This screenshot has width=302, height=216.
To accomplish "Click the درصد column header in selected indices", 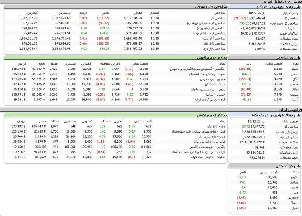I will click(x=83, y=13).
